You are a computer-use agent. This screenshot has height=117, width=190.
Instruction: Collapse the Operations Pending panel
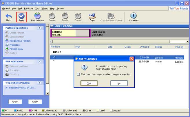39,83
